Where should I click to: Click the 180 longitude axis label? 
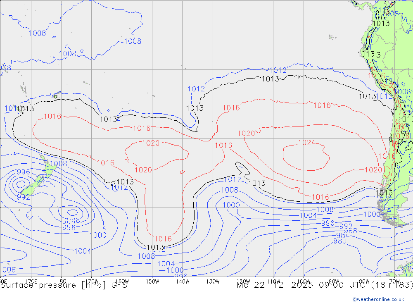[x=62, y=282]
